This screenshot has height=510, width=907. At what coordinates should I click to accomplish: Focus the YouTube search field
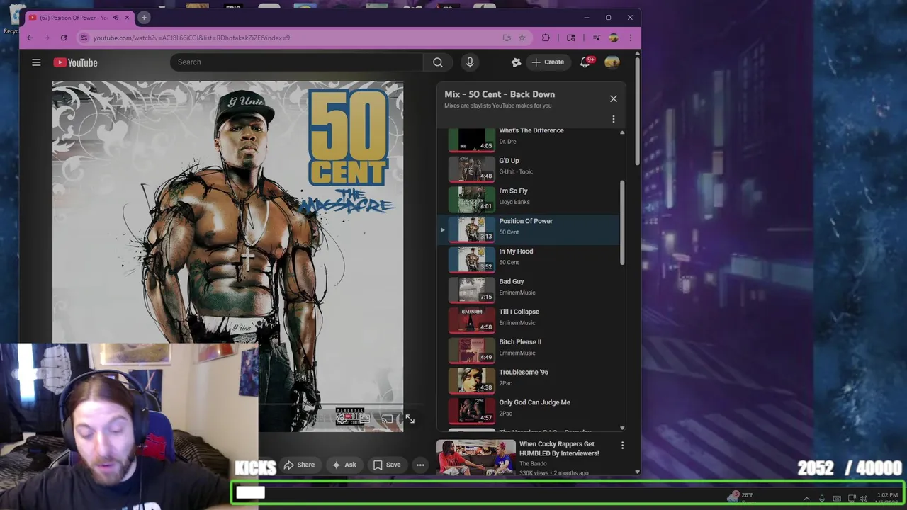click(296, 62)
